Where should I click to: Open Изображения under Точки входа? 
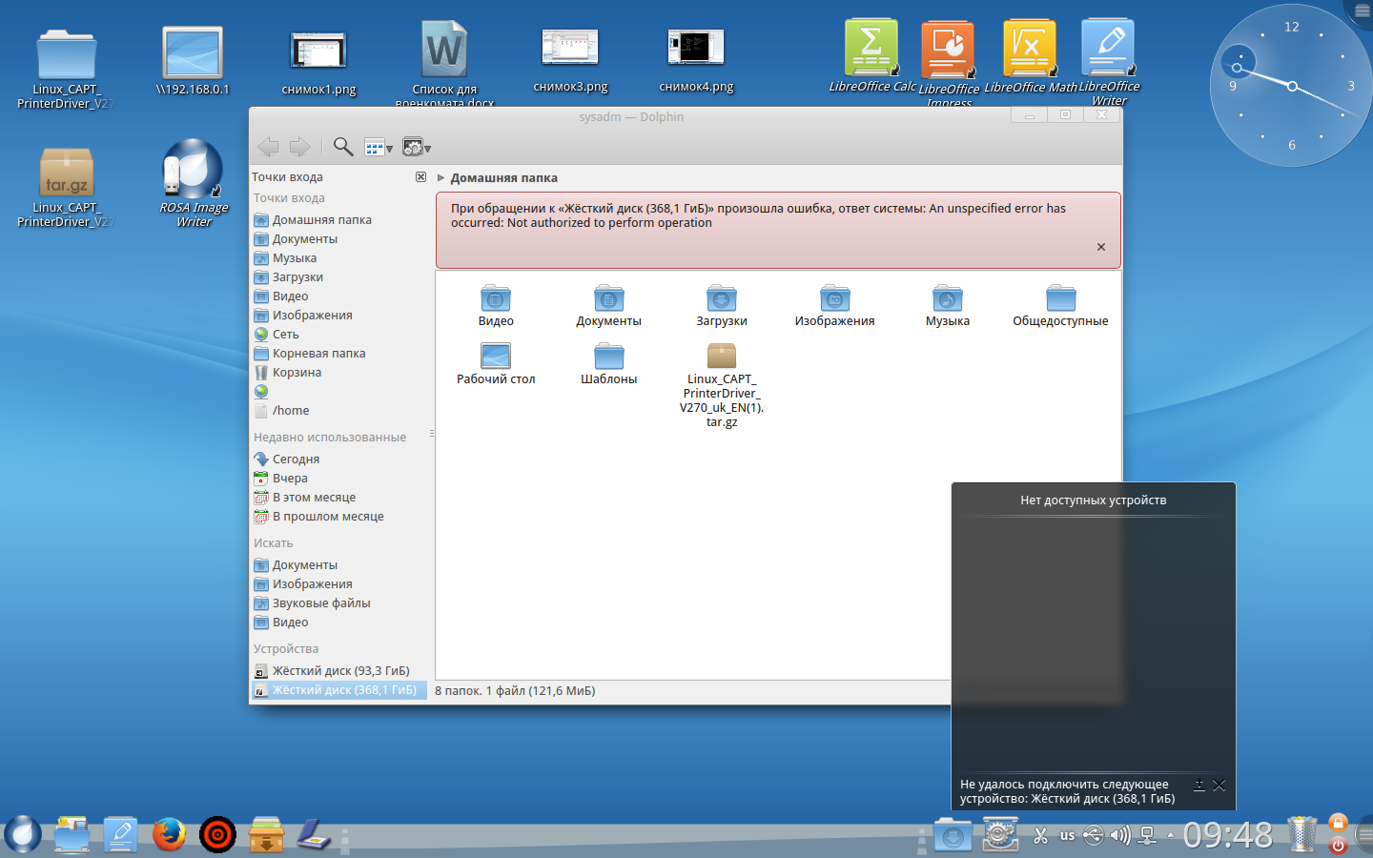(339, 316)
